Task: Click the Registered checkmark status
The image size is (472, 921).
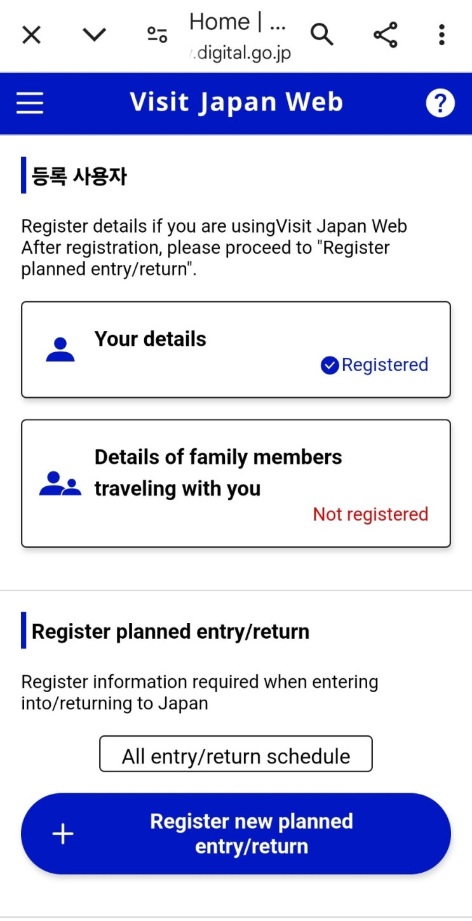Action: pyautogui.click(x=374, y=365)
